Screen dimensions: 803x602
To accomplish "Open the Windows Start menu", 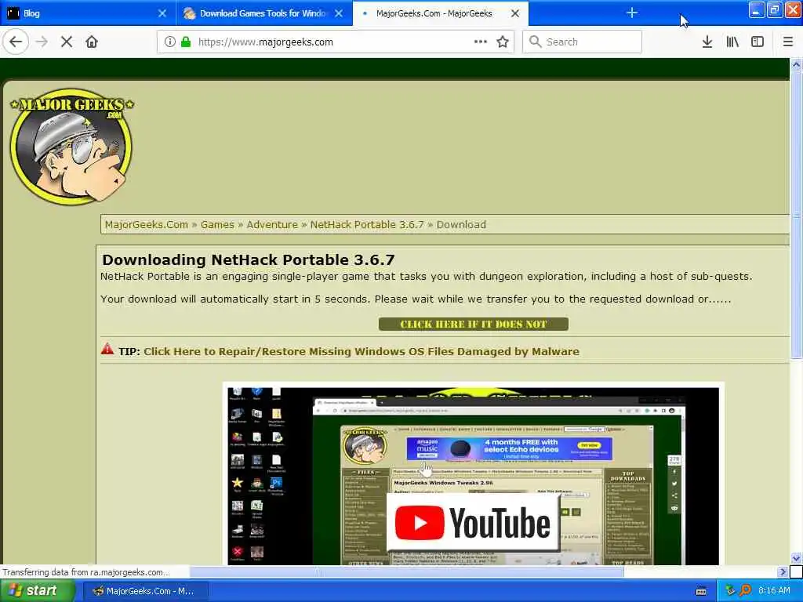I will pos(37,591).
